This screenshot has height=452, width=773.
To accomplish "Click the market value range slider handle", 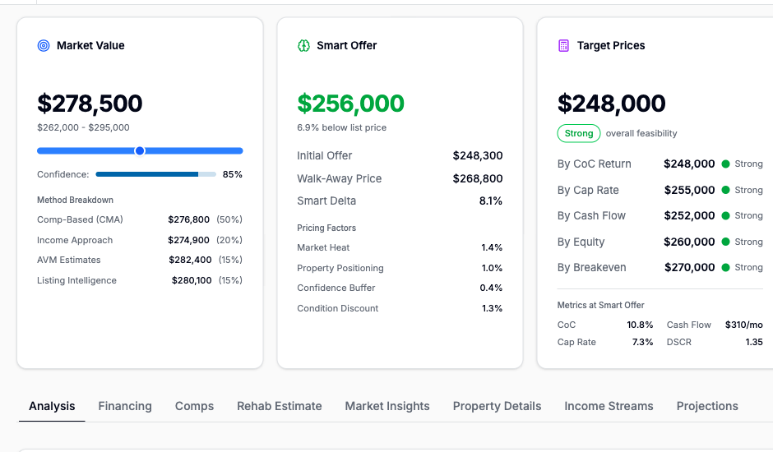I will (140, 150).
